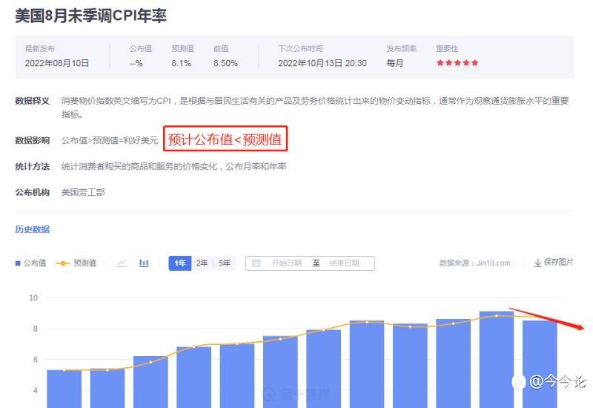The image size is (593, 408).
Task: Click next release time 2022年10月13日 20:30
Action: click(x=322, y=63)
